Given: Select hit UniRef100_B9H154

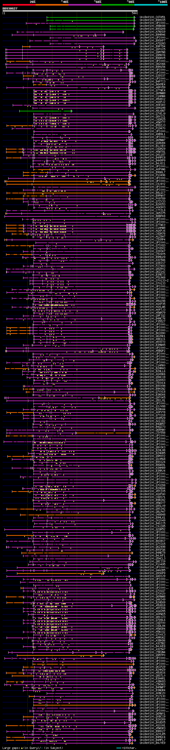Looking at the screenshot, I should click(152, 67).
